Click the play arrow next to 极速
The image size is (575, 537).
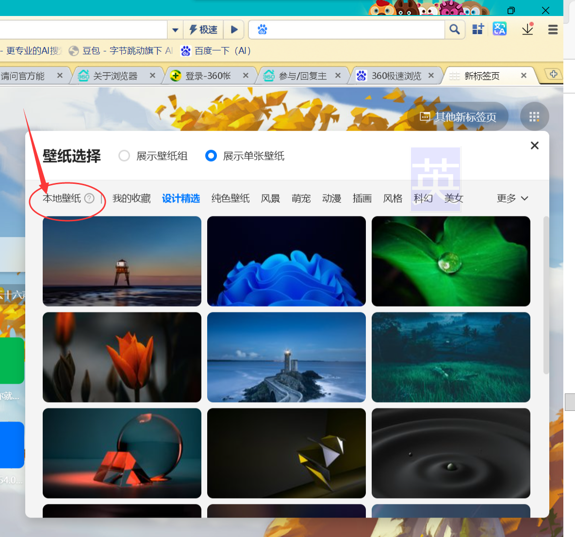234,29
